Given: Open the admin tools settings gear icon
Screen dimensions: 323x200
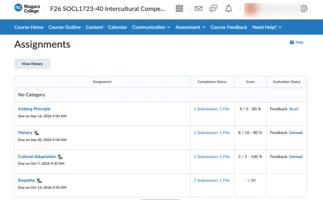Looking at the screenshot, I should coord(304,9).
